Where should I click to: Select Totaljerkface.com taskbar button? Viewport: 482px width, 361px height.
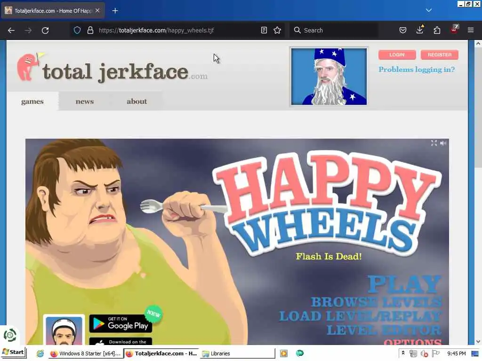point(162,353)
